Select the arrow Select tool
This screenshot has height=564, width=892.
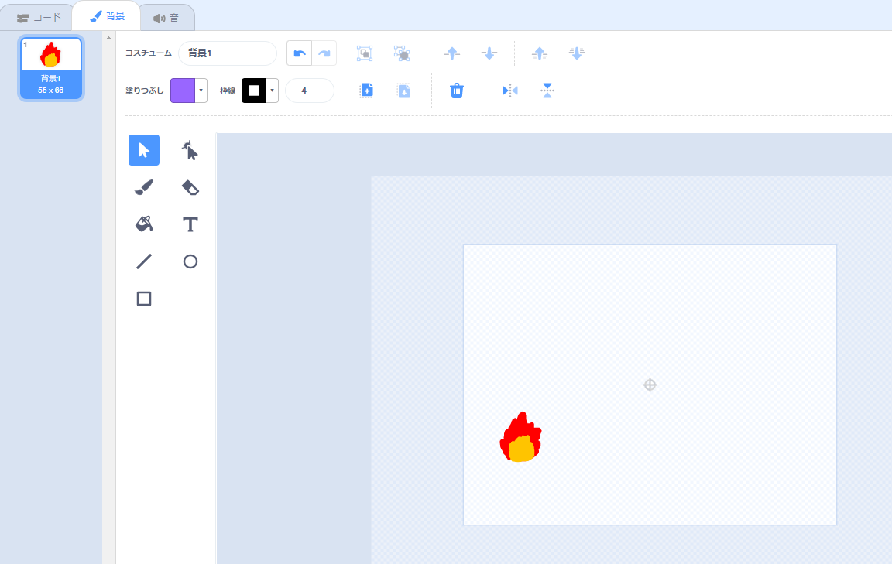(x=144, y=150)
